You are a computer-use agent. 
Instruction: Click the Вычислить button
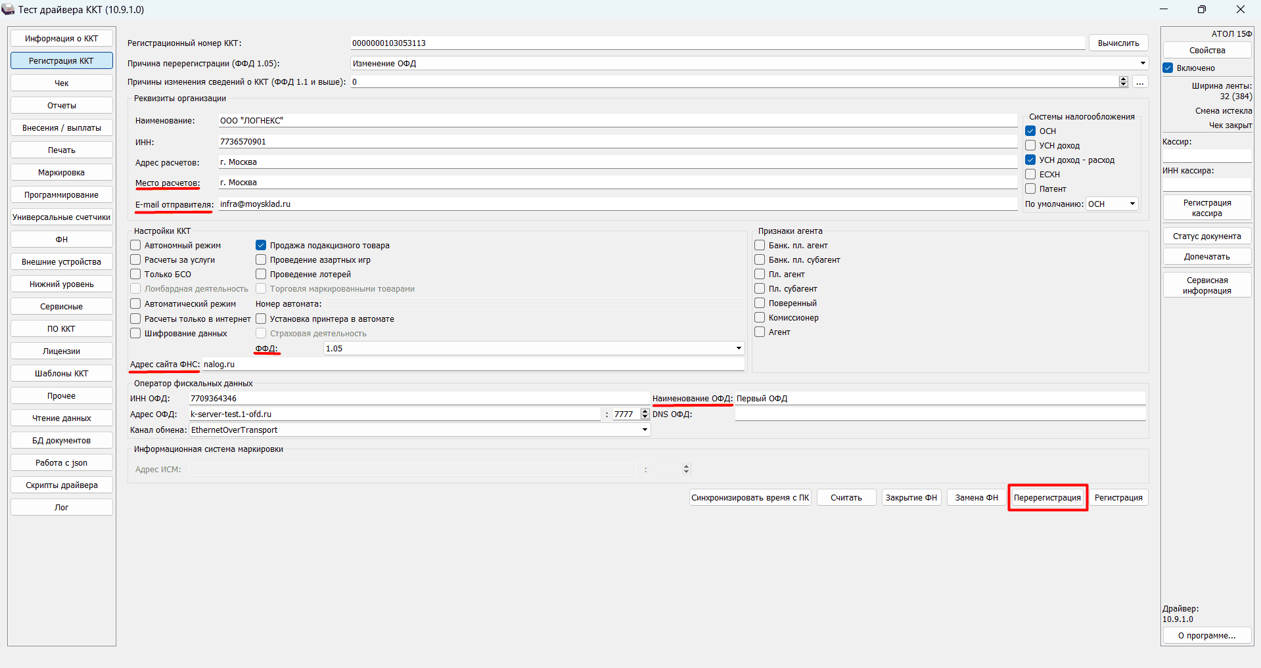pyautogui.click(x=1118, y=43)
